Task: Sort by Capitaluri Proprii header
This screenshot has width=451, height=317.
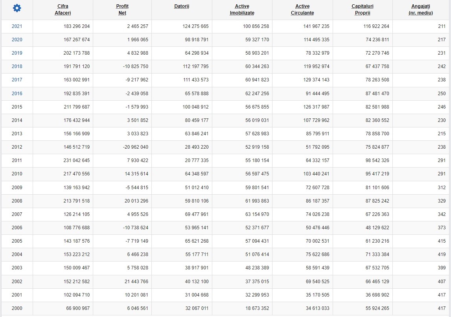Action: pos(363,9)
